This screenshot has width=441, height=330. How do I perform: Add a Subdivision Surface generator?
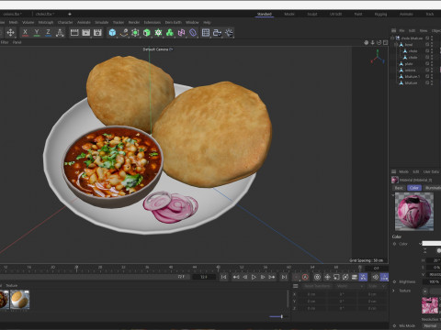tap(135, 33)
